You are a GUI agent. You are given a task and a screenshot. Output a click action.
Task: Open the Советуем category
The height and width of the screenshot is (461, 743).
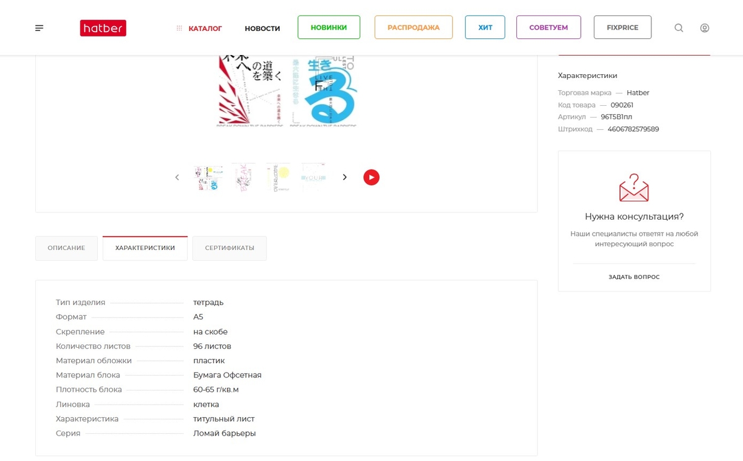point(549,27)
